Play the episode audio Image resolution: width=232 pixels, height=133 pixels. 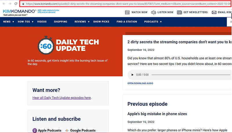[133, 75]
